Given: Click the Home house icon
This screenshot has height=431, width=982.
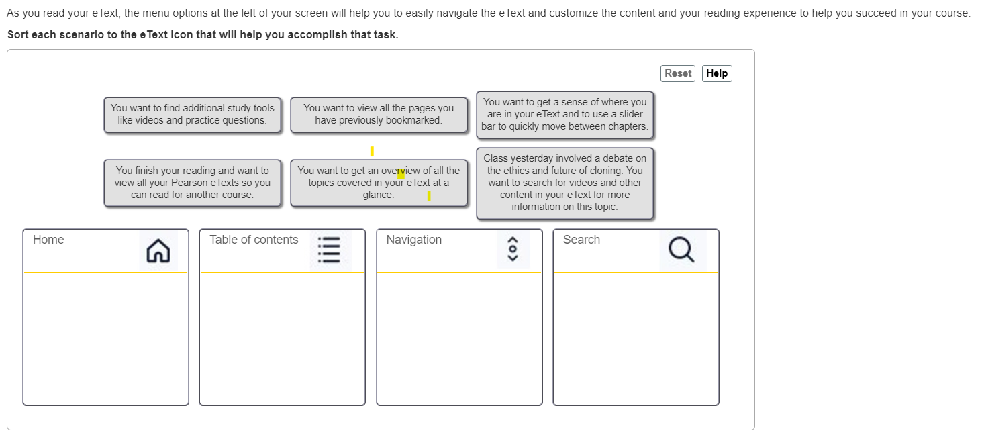Looking at the screenshot, I should (158, 250).
